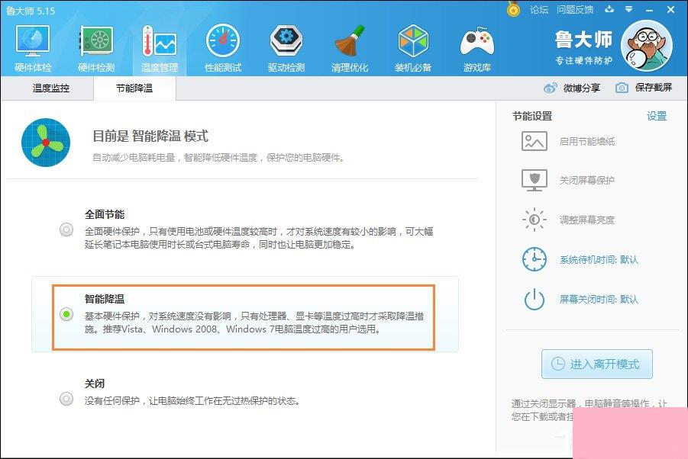Viewport: 688px width, 459px height.
Task: Click 关闭屏幕保护 option text
Action: point(586,181)
